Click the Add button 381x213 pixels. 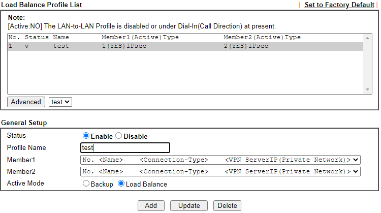(151, 205)
